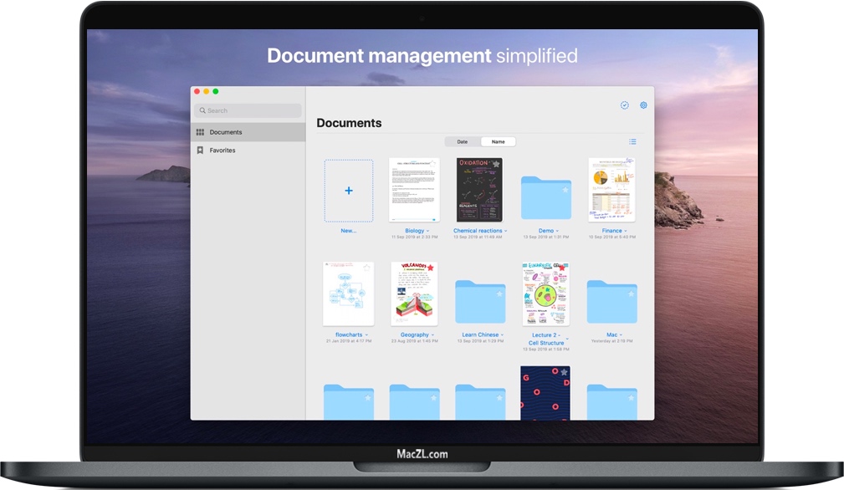Image resolution: width=844 pixels, height=490 pixels.
Task: Switch to list view icon
Action: pyautogui.click(x=632, y=141)
